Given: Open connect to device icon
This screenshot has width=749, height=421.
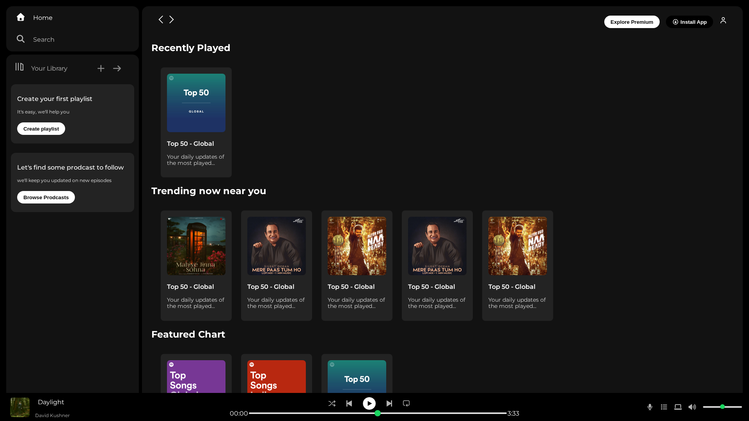Looking at the screenshot, I should 678,407.
